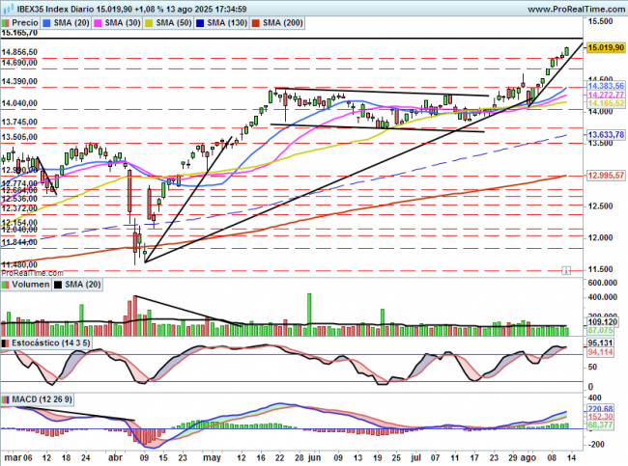This screenshot has width=628, height=466.
Task: Click the black SMA (20) volume legend square
Action: [x=56, y=286]
